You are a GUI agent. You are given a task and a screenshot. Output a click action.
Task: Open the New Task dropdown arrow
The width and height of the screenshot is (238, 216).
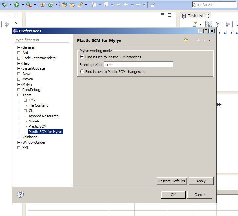(200, 24)
